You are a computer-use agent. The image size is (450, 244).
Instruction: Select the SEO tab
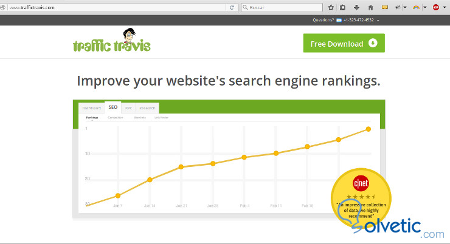click(112, 107)
